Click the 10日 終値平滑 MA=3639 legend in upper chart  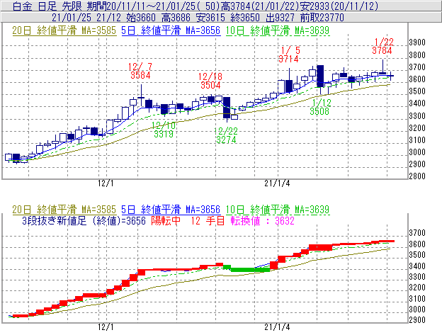click(278, 30)
